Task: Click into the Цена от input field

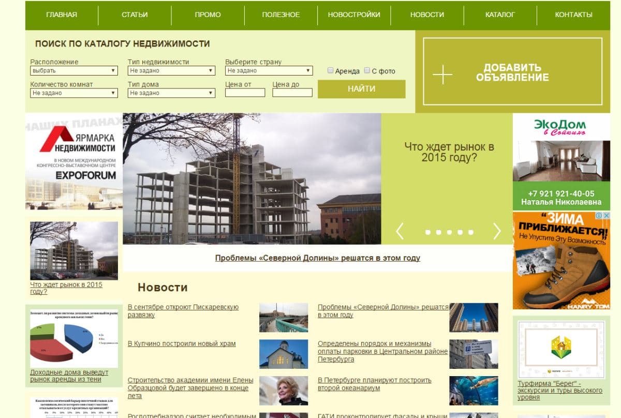Action: 245,93
